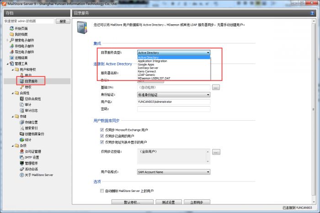
Task: Click the 密码 password field
Action: 174,109
